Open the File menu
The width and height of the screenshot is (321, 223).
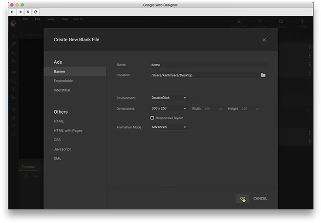point(25,19)
